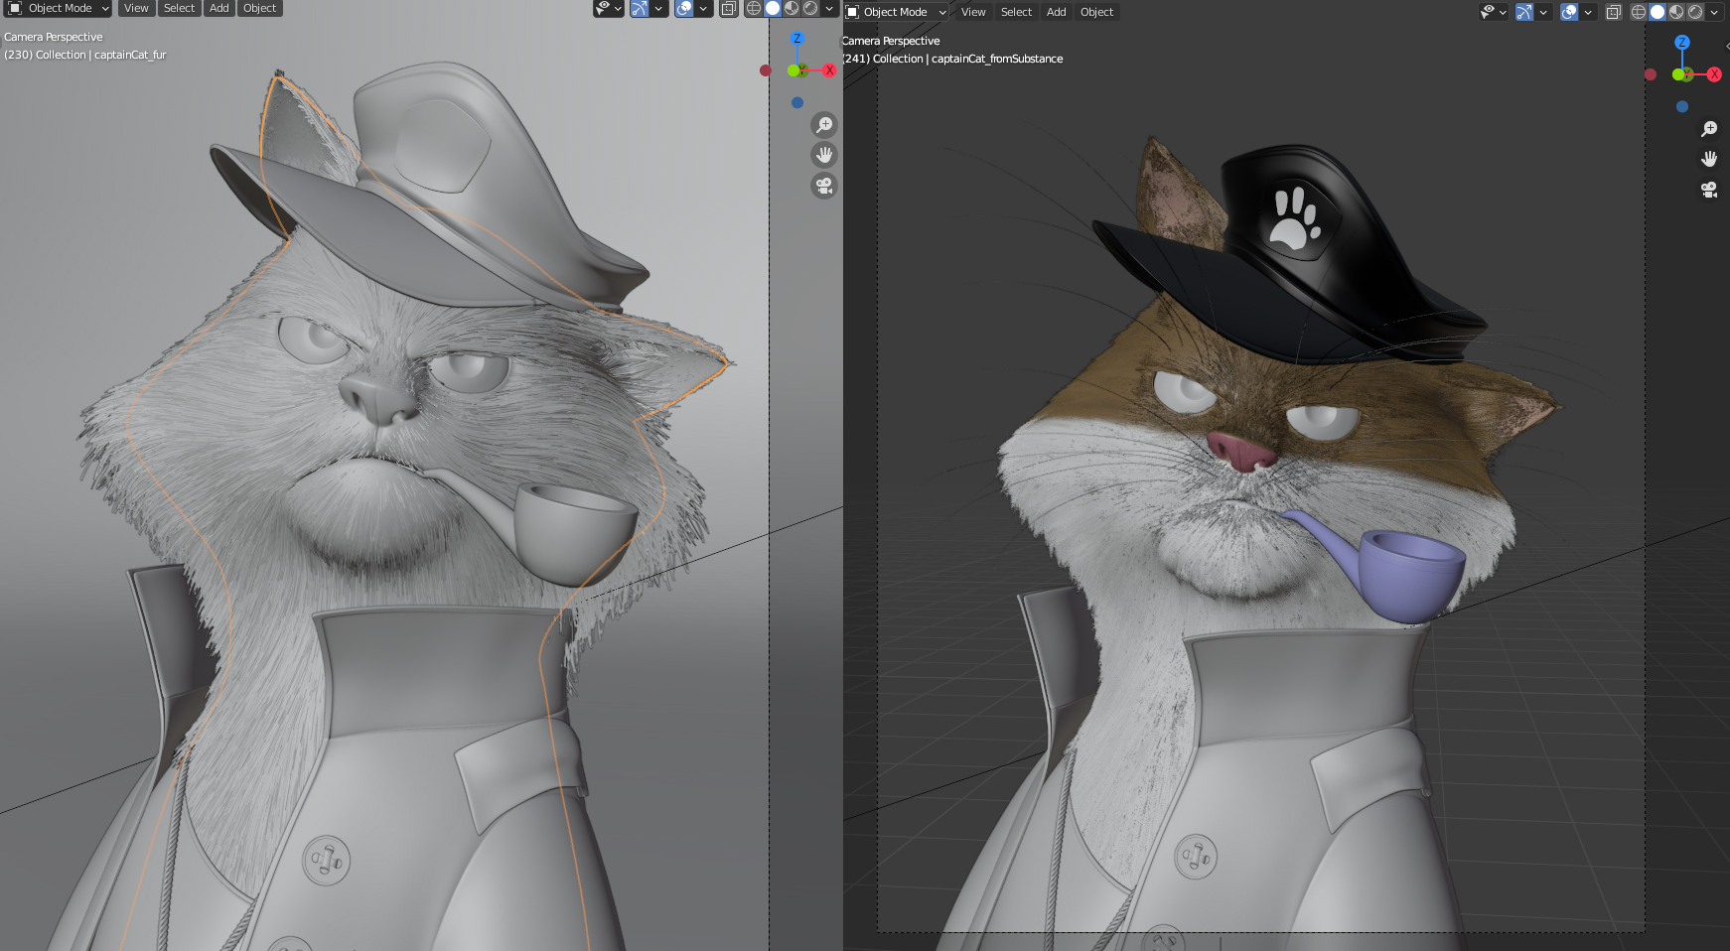Click pan hand icon in right viewport
This screenshot has height=951, width=1730.
[x=1709, y=159]
